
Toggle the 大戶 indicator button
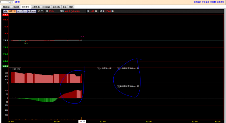10,11
